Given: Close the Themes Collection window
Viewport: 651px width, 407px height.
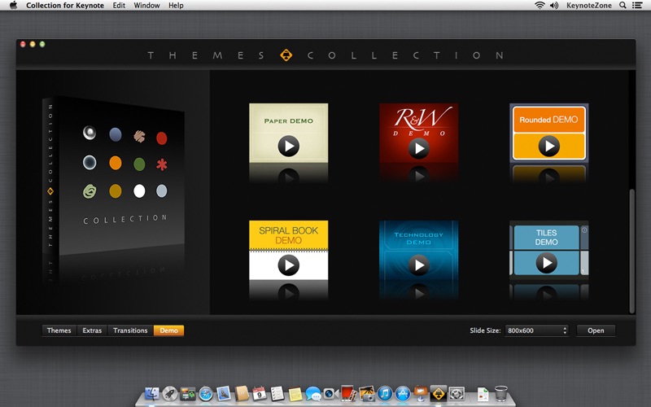Looking at the screenshot, I should 23,44.
